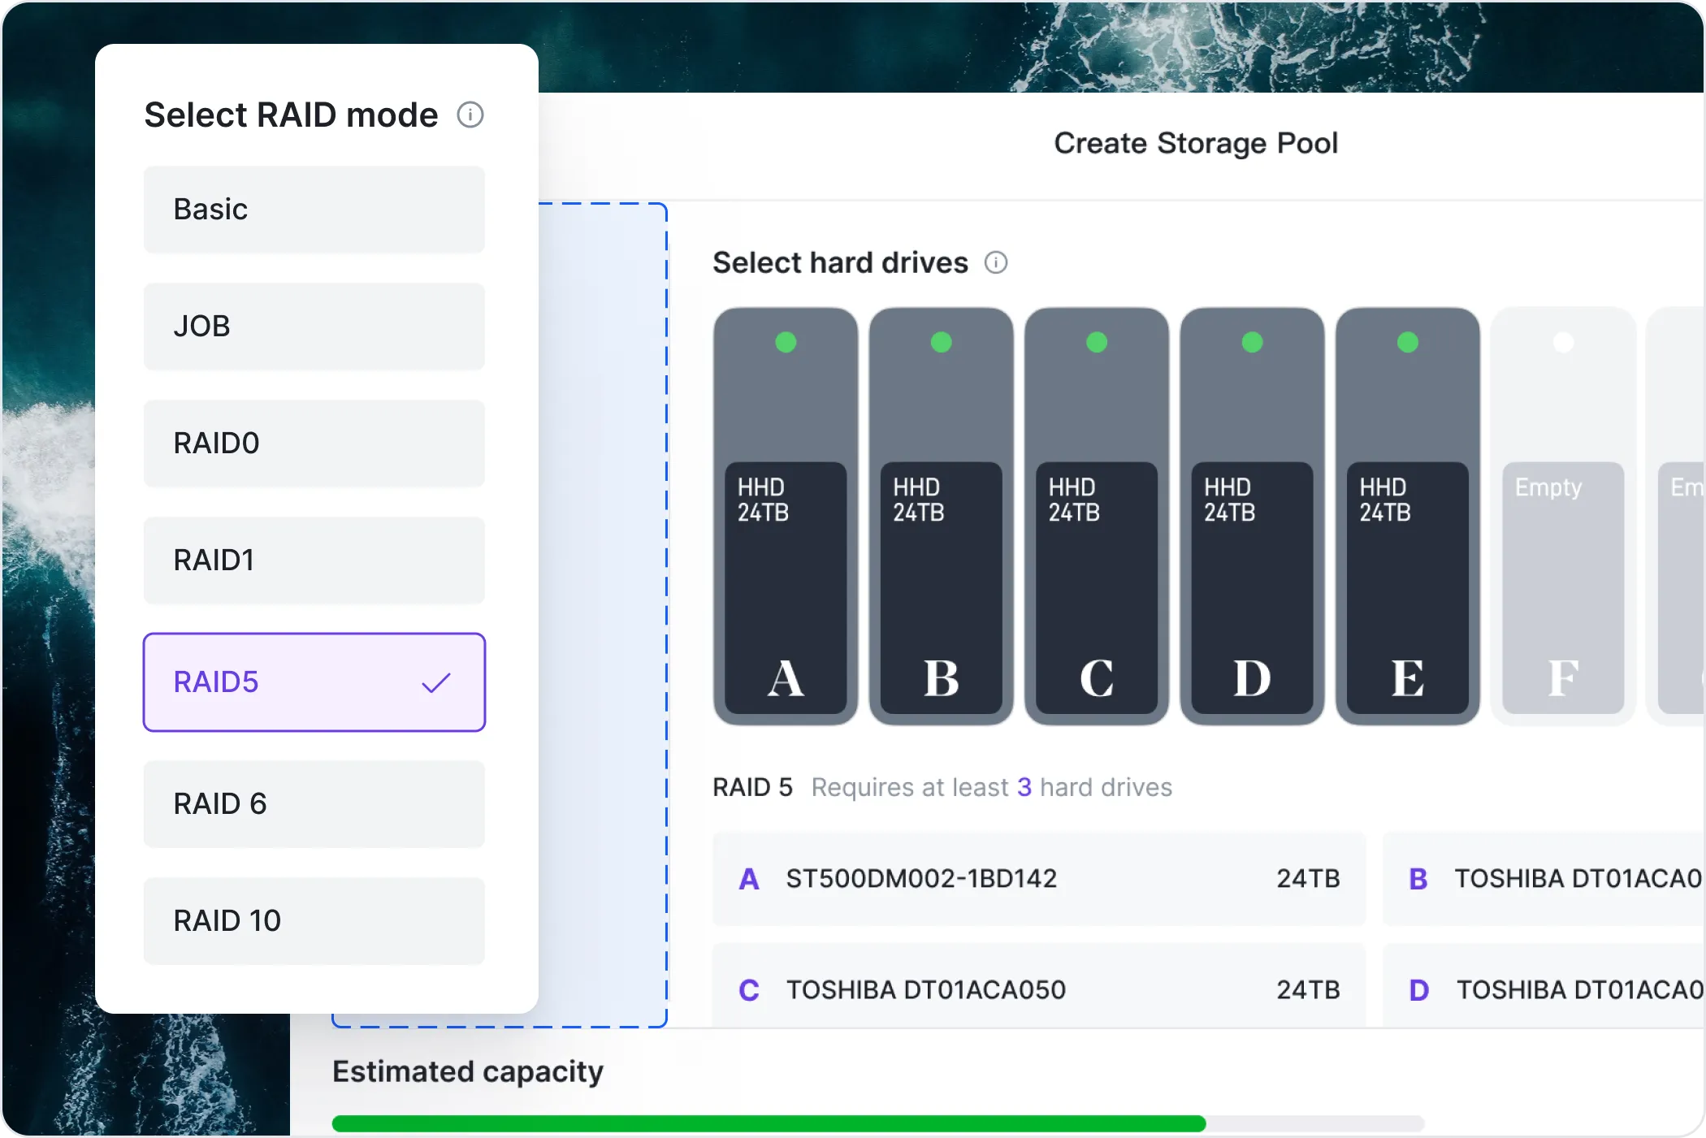Select the RAID5 mode option
The width and height of the screenshot is (1706, 1138).
pyautogui.click(x=314, y=682)
